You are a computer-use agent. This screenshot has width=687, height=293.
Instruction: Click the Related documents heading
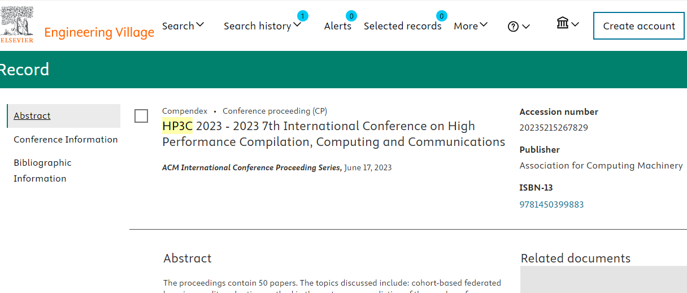pos(575,258)
